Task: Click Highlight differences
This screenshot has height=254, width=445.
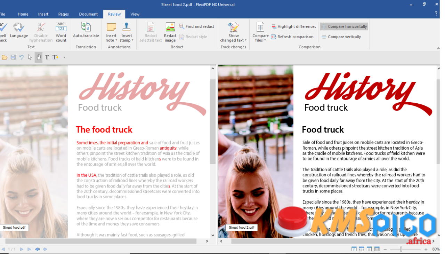Action: point(293,26)
